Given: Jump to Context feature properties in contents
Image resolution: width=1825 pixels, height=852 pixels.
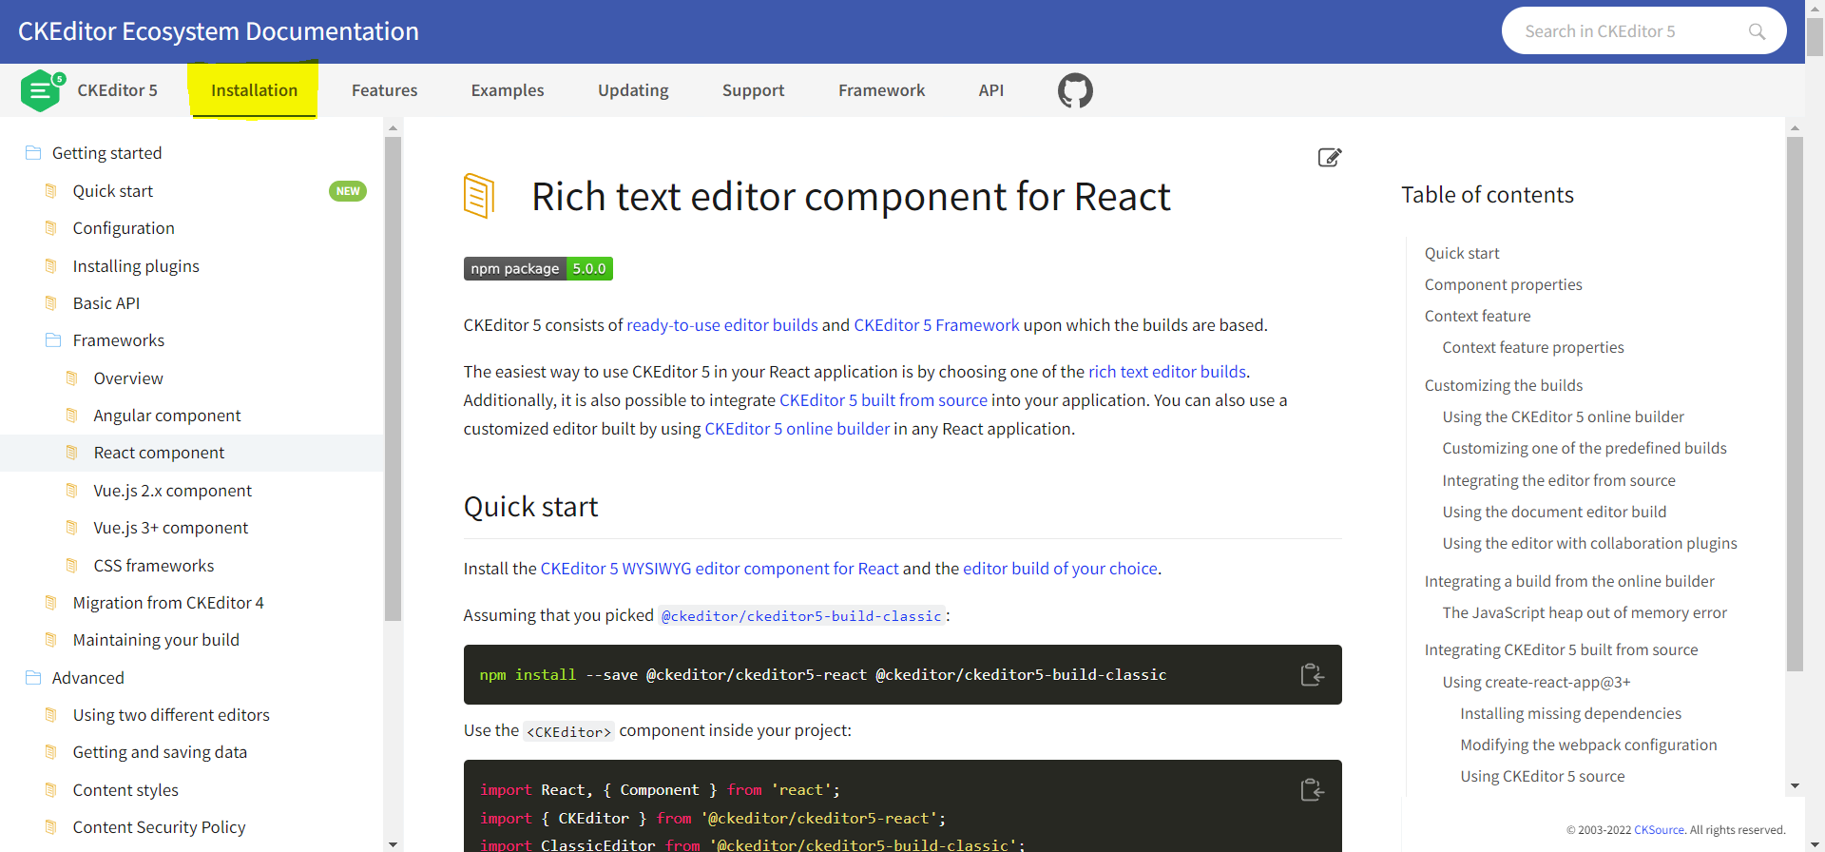Looking at the screenshot, I should 1532,347.
